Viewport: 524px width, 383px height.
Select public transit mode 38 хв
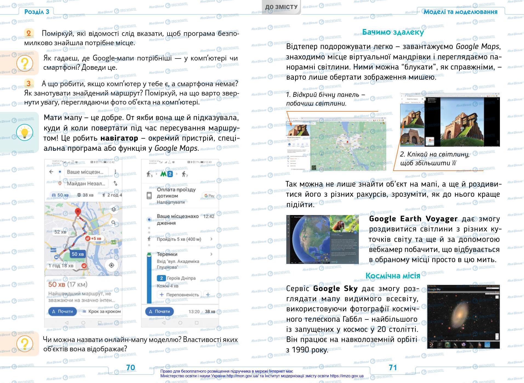pyautogui.click(x=86, y=195)
